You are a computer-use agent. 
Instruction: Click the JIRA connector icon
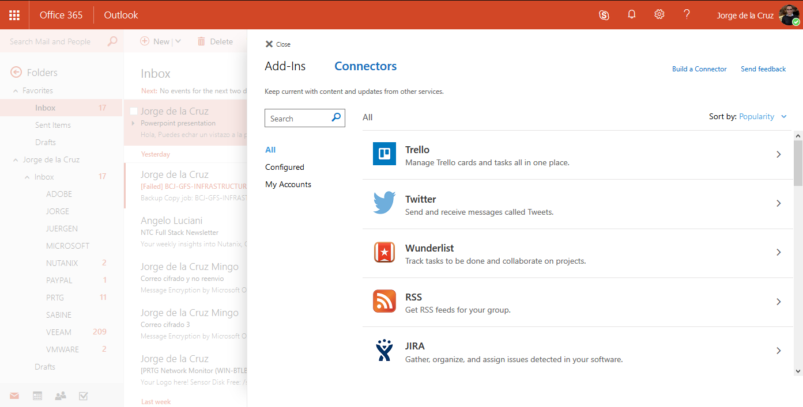[x=384, y=351]
